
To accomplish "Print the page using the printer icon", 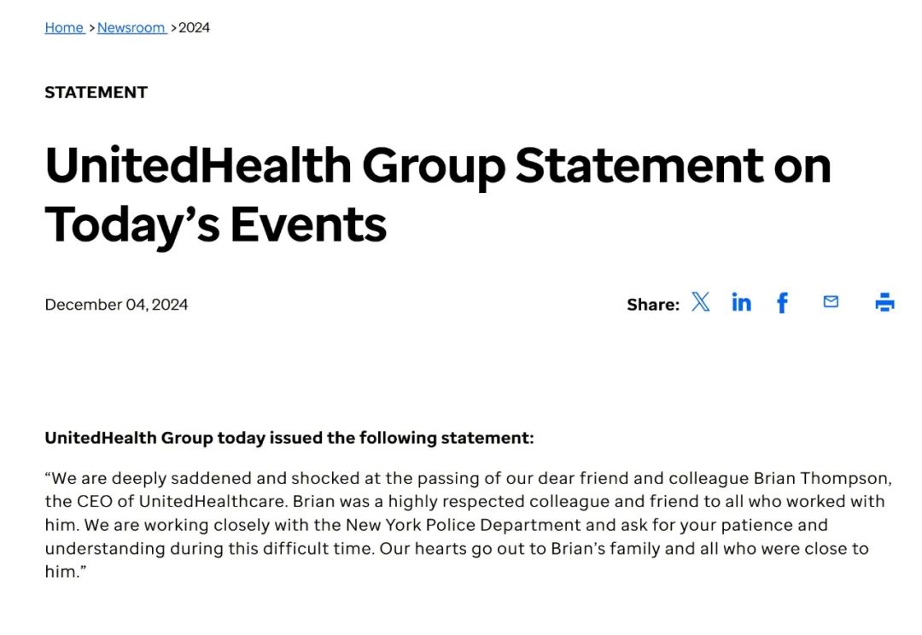I will click(x=884, y=302).
